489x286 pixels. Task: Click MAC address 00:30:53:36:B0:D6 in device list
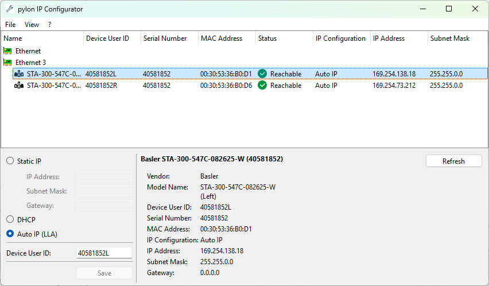(226, 85)
